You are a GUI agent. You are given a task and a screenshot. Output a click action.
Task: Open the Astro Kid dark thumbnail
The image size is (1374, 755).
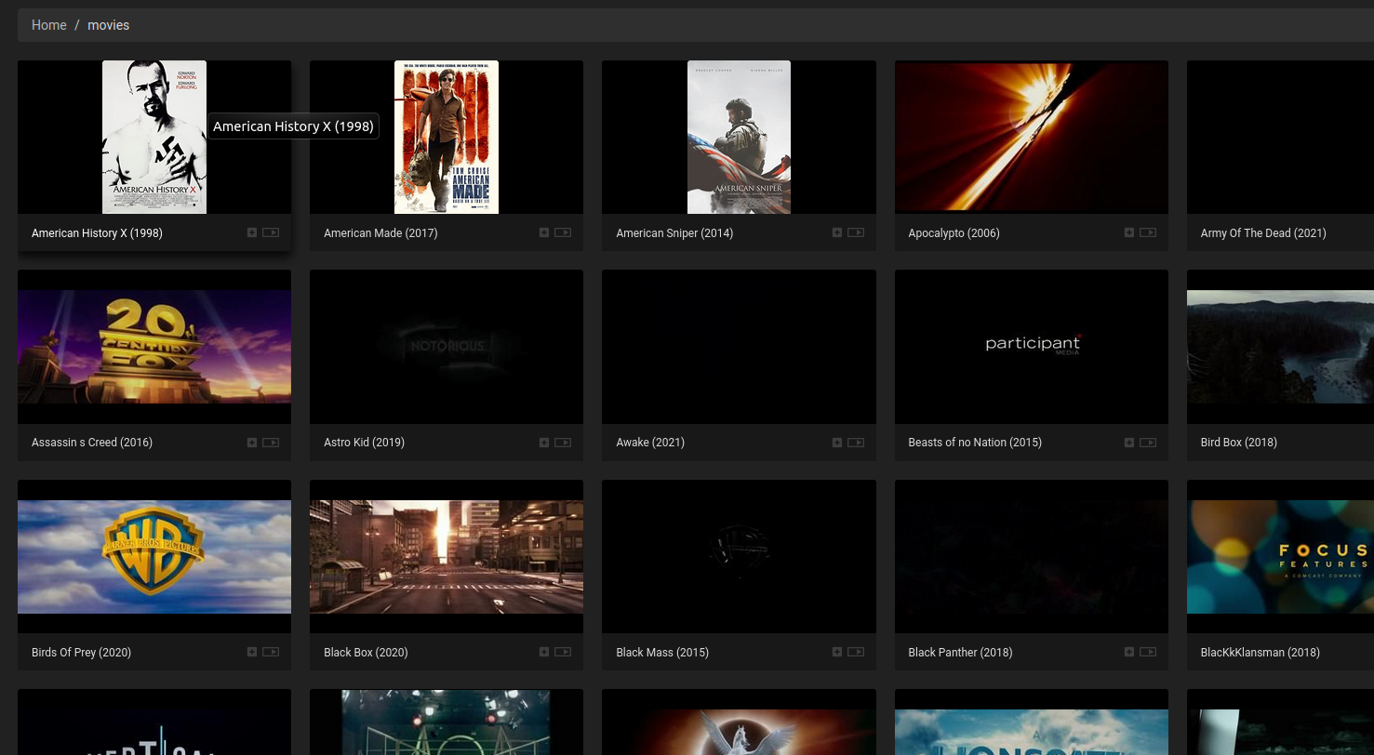tap(447, 347)
